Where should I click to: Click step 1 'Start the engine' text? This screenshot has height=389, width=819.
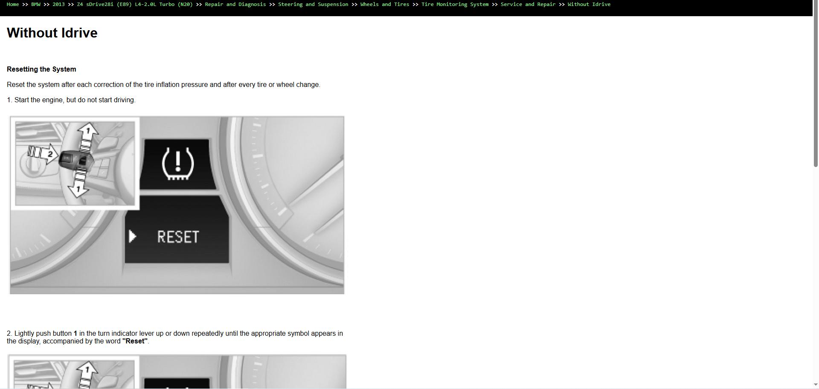pyautogui.click(x=71, y=100)
